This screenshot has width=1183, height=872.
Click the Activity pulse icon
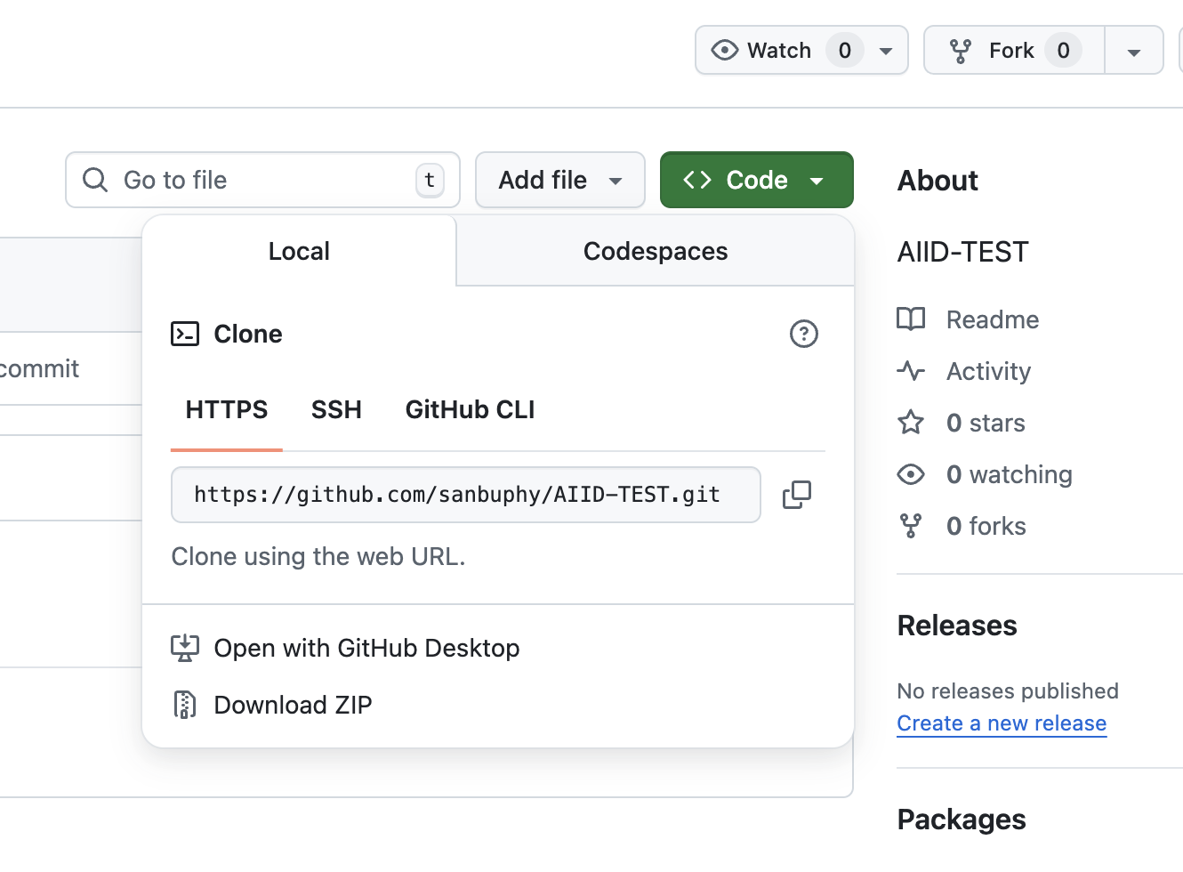[911, 371]
